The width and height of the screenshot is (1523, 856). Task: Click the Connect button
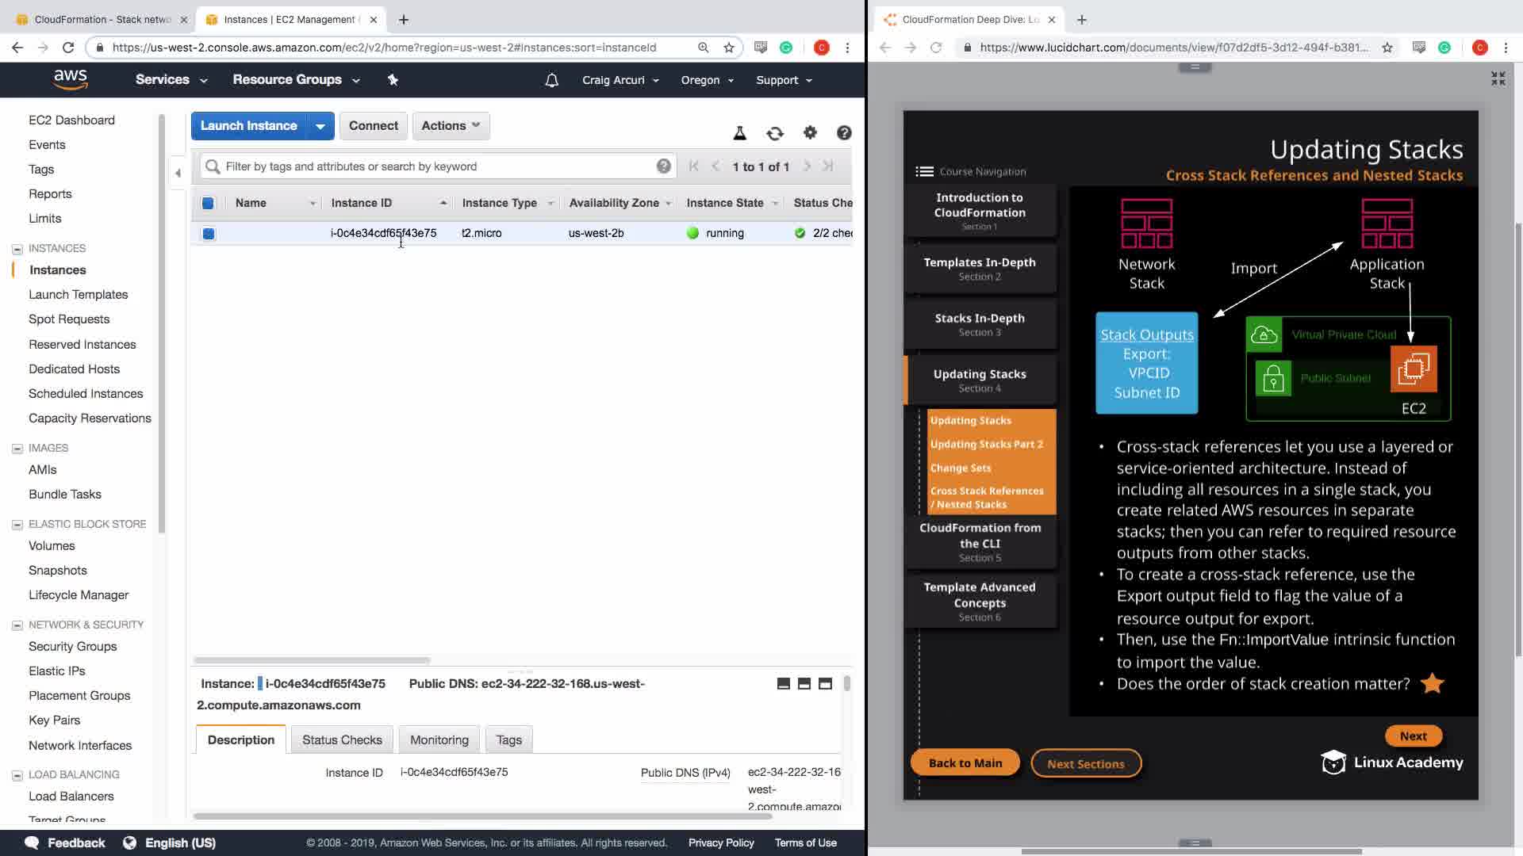pyautogui.click(x=373, y=125)
